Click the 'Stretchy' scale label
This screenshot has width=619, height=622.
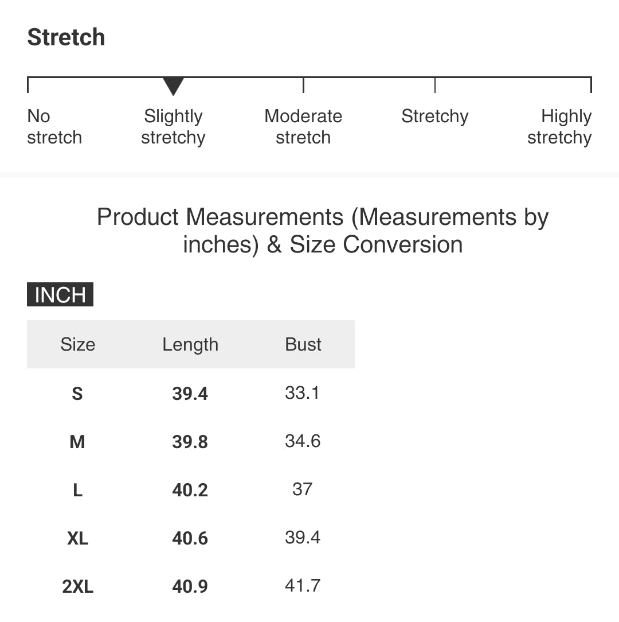pyautogui.click(x=434, y=116)
